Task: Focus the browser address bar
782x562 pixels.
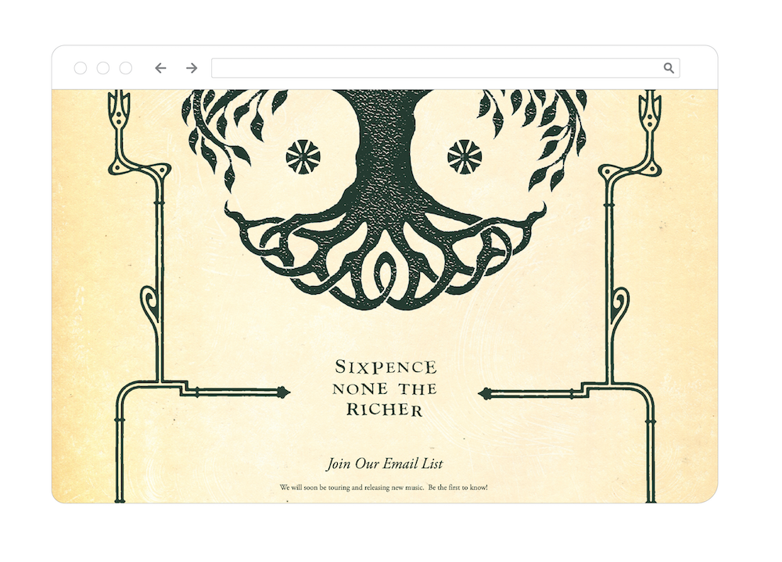Action: click(446, 68)
